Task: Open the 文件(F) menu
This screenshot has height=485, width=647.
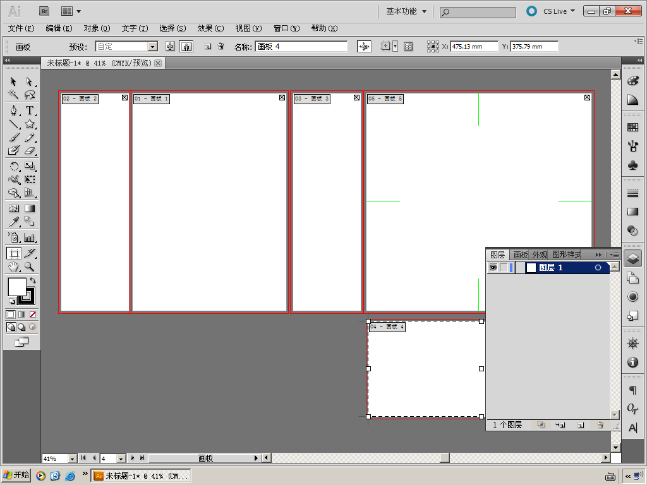Action: tap(21, 28)
